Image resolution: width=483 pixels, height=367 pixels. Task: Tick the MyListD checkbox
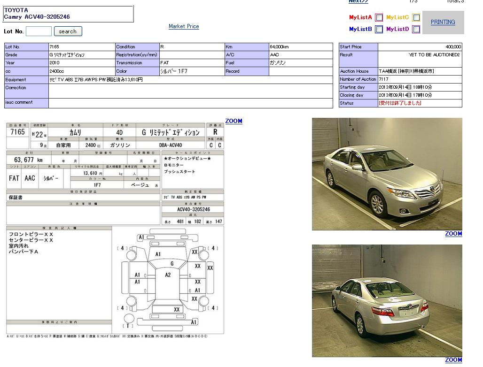416,29
